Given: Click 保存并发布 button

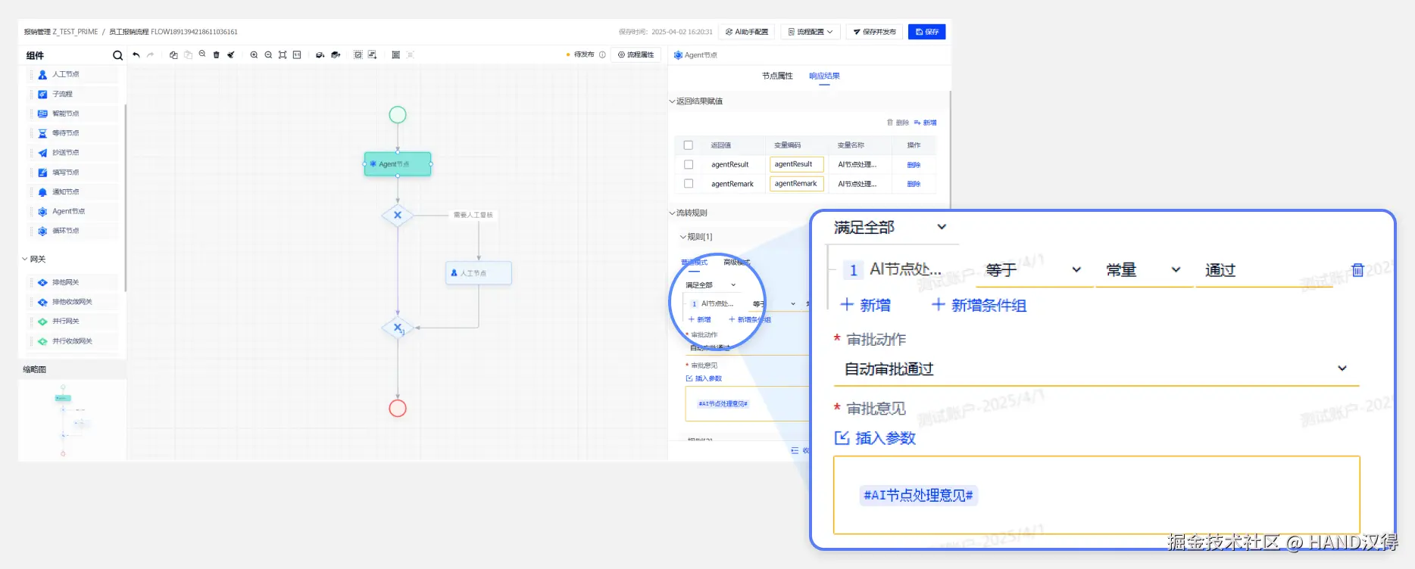Looking at the screenshot, I should point(874,32).
